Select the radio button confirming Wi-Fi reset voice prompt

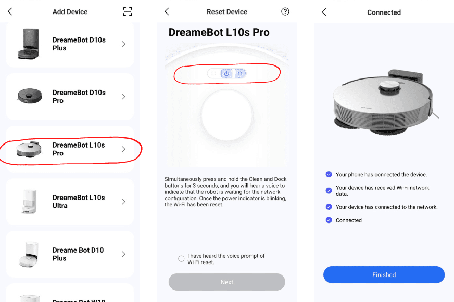181,258
